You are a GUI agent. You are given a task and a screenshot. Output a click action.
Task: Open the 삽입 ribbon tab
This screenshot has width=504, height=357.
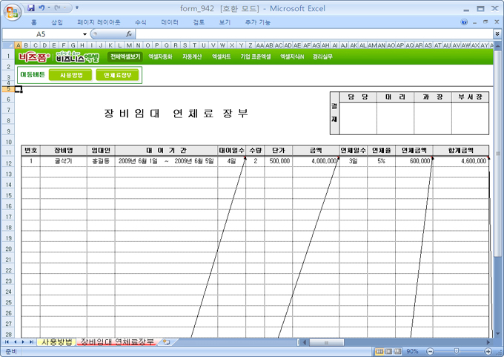click(57, 22)
